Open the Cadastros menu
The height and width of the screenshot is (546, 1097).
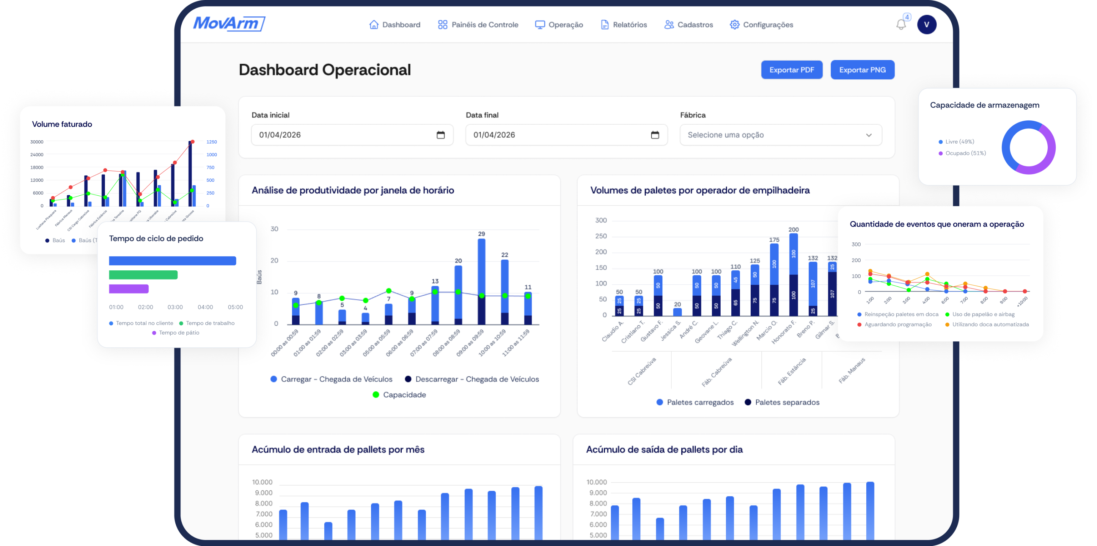coord(688,25)
